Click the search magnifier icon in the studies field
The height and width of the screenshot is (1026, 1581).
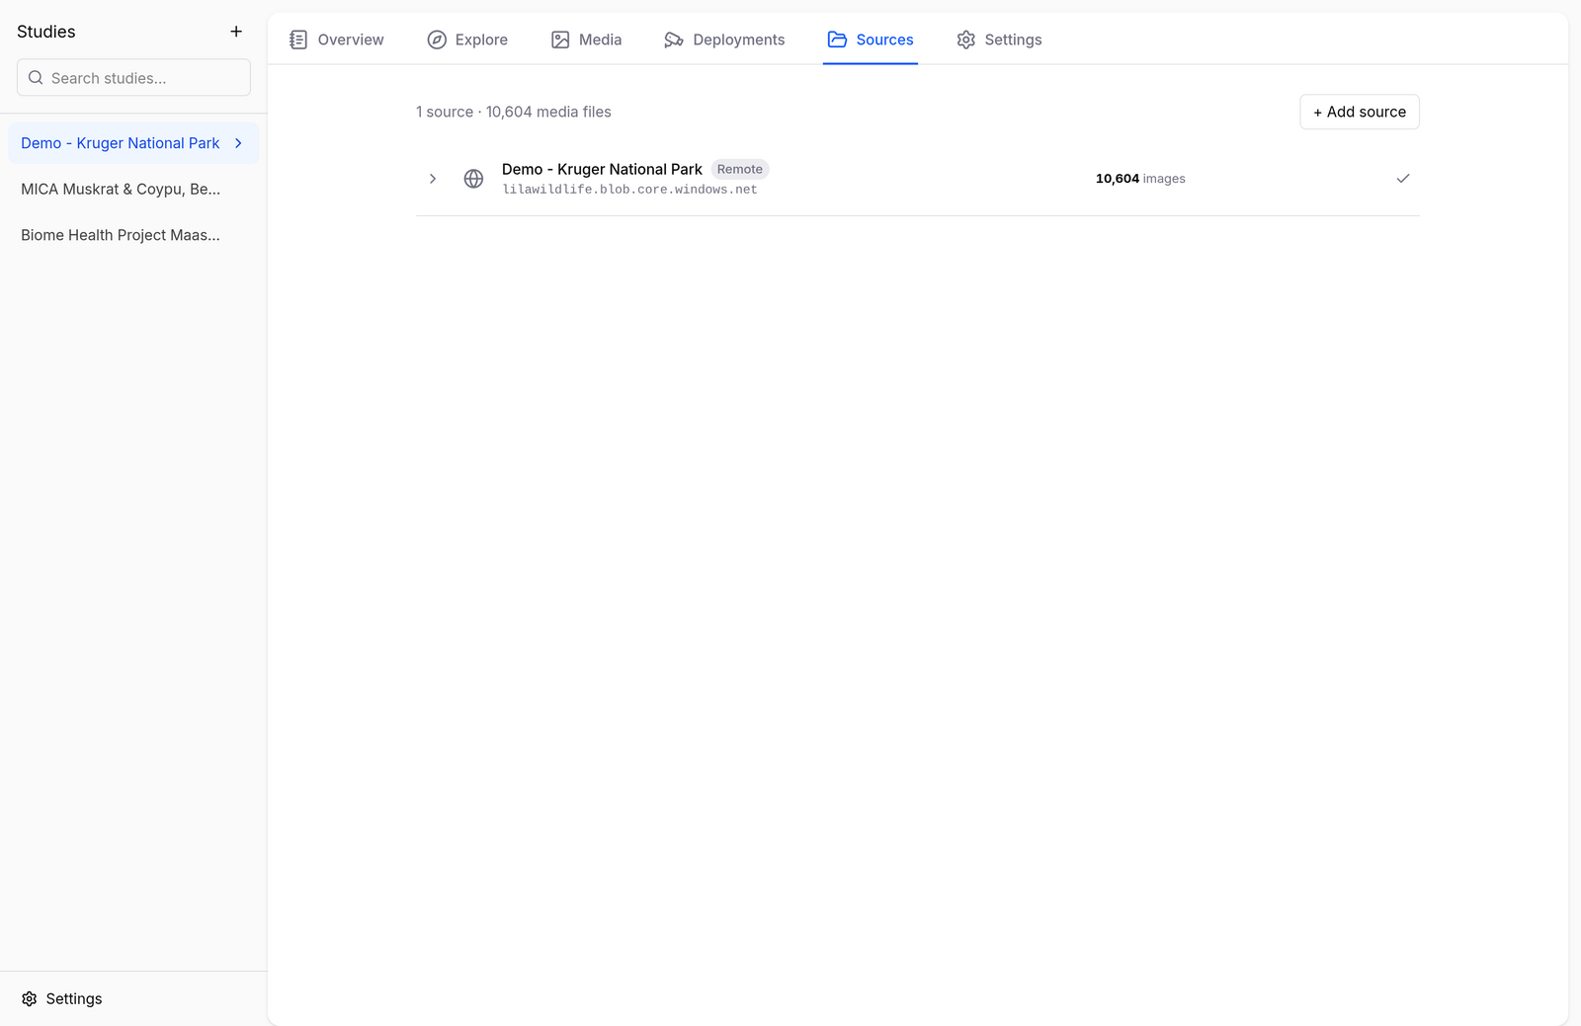coord(36,78)
